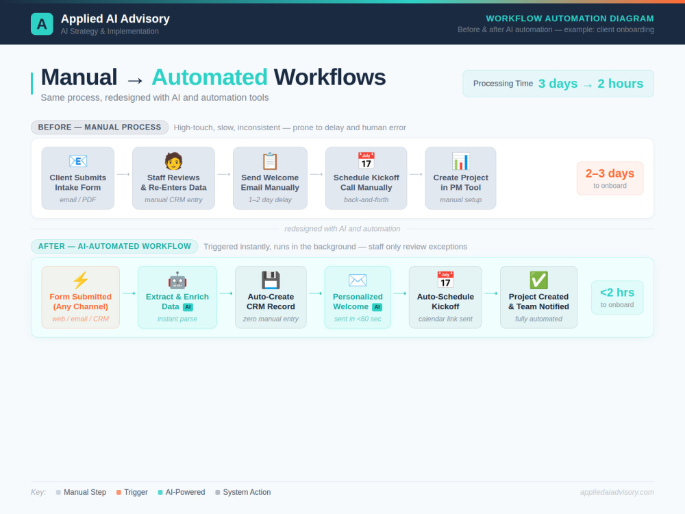Screen dimensions: 685x514
Task: Select the BEFORE — MANUAL PROCESS label pill
Action: pyautogui.click(x=99, y=127)
